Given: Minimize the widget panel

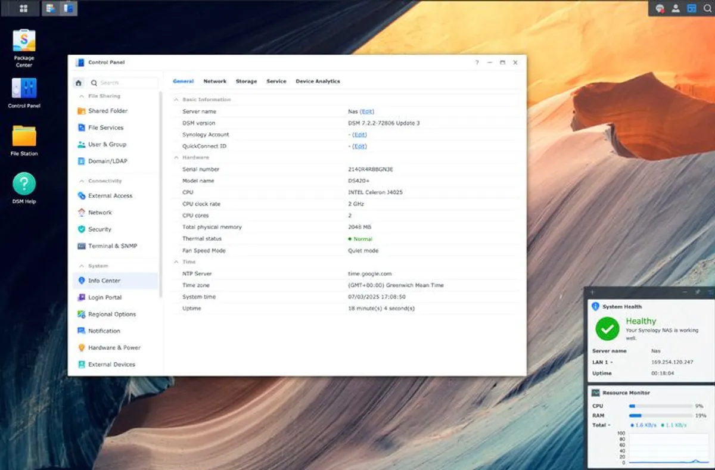Looking at the screenshot, I should click(x=684, y=292).
